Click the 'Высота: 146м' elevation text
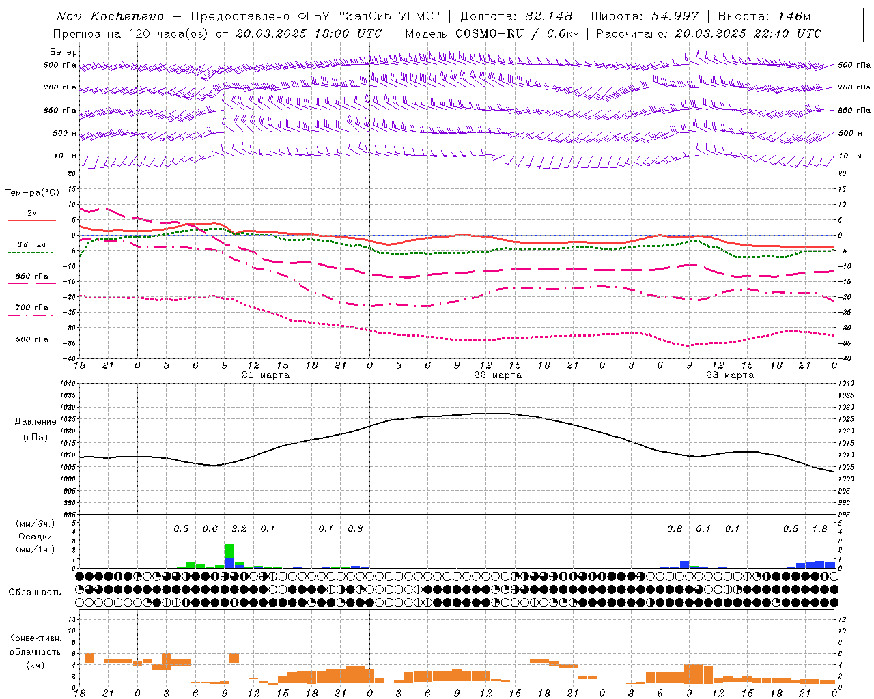Viewport: 874px width, 699px height. click(x=764, y=16)
